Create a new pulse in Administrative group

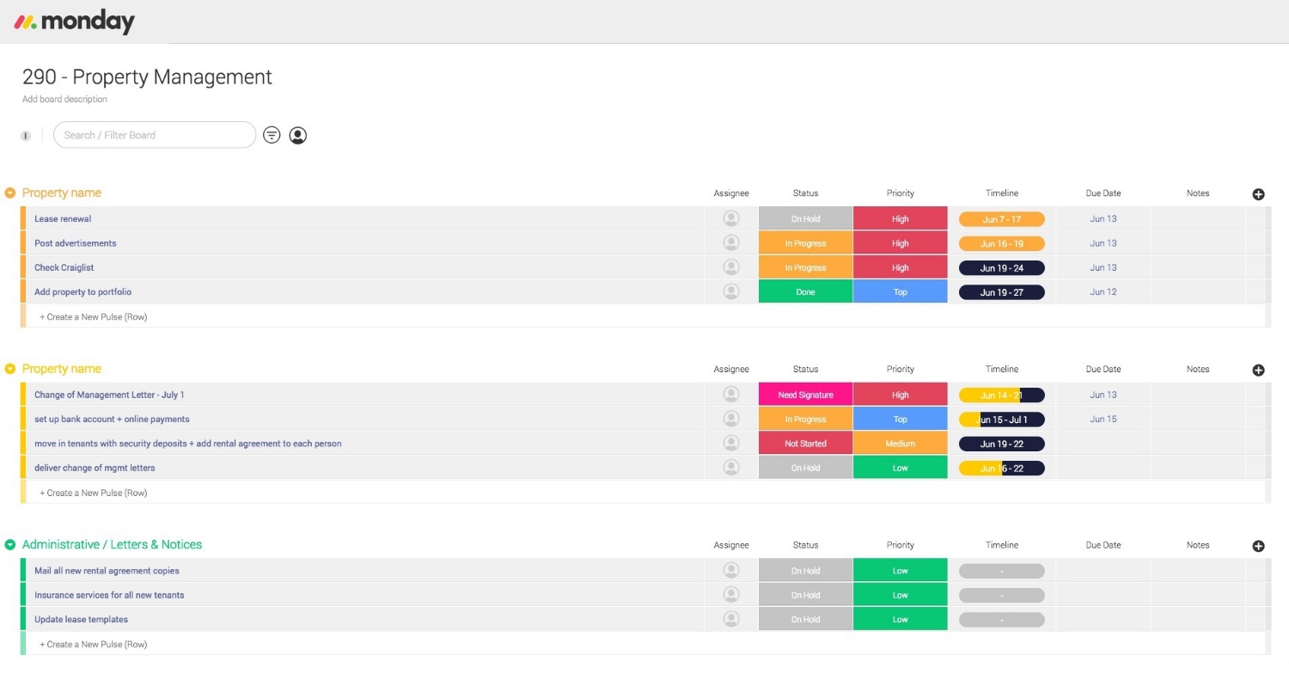click(94, 644)
